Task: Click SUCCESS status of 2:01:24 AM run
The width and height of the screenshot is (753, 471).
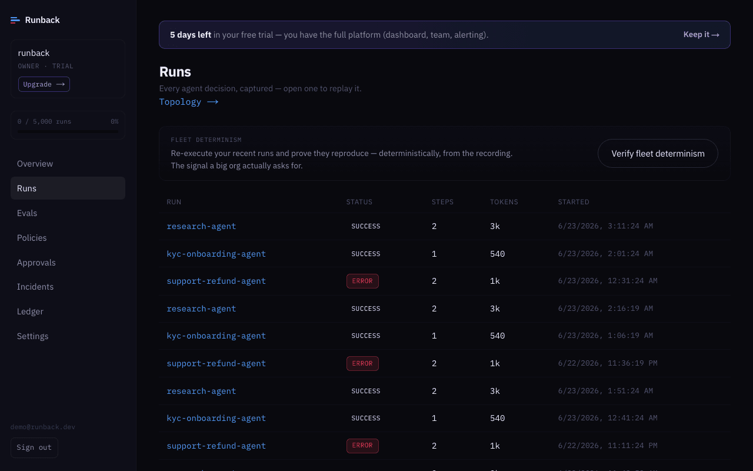Action: pos(366,254)
